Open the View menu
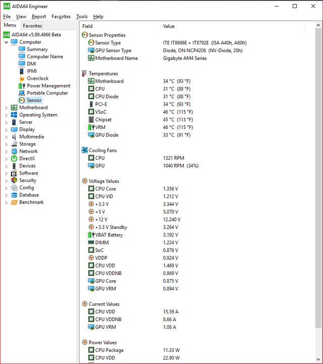This screenshot has width=323, height=364. (21, 17)
